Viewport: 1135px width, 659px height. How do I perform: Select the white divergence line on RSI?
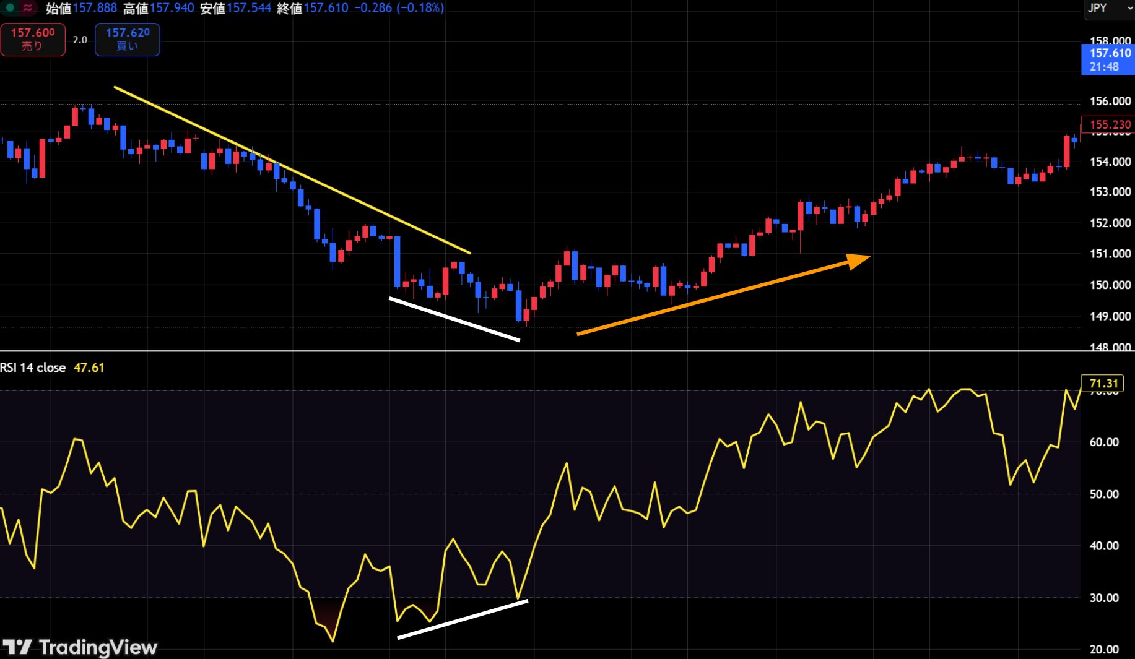[463, 619]
